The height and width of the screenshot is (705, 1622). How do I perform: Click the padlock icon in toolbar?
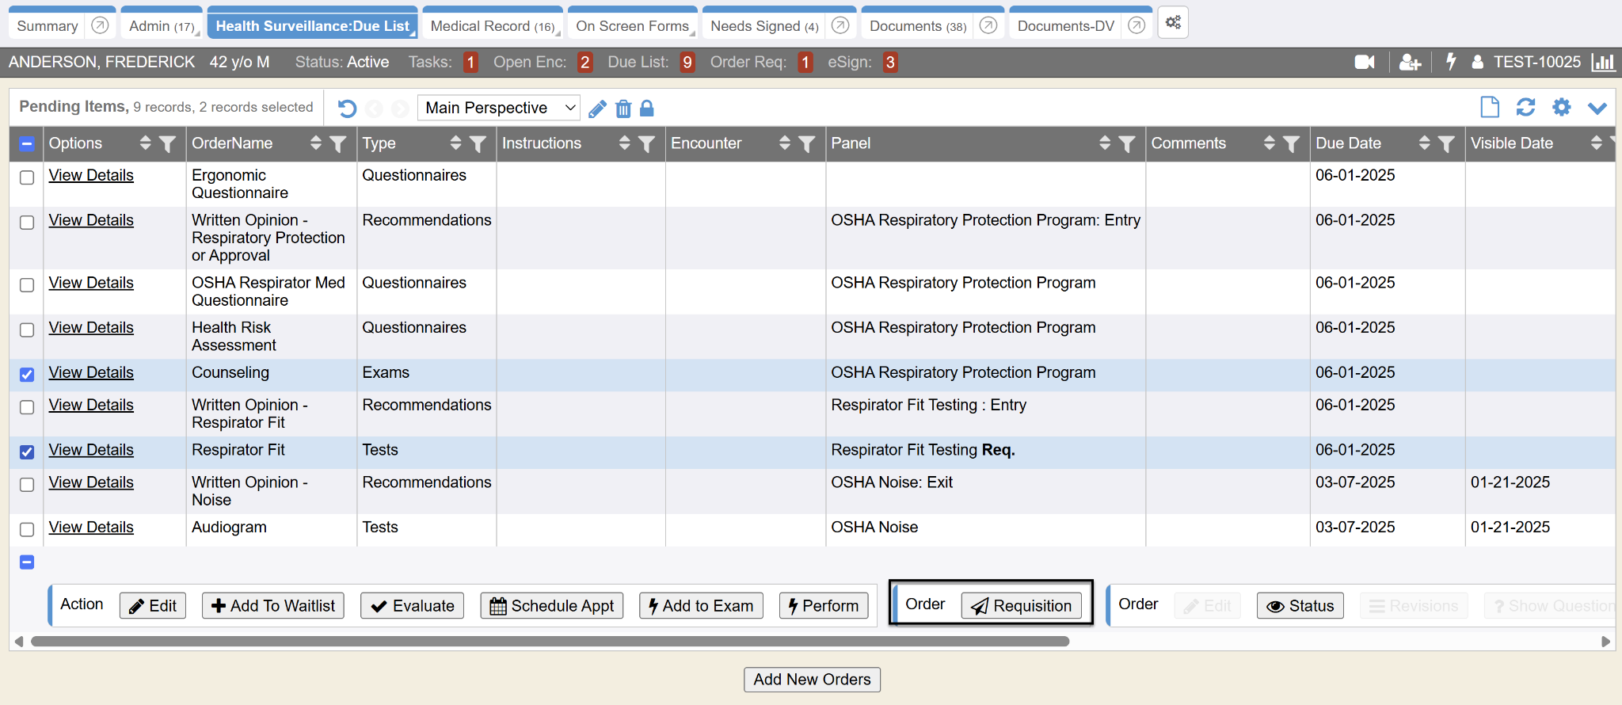[647, 109]
